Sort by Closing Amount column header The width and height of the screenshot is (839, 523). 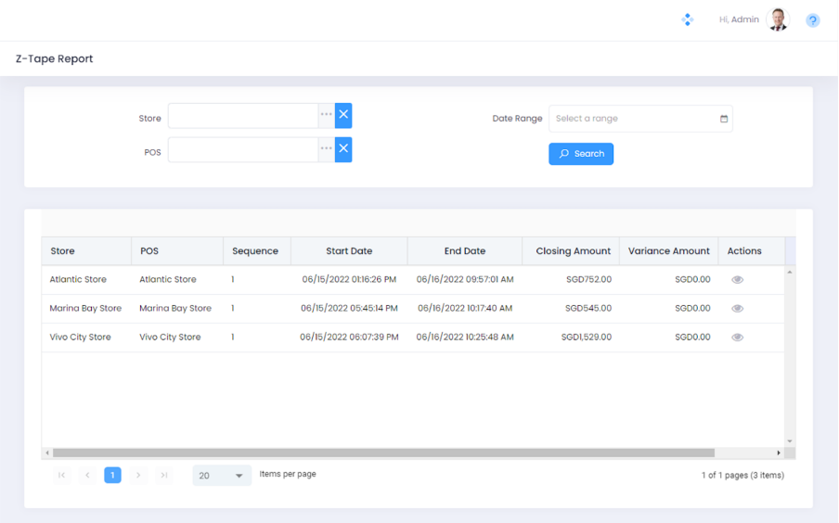tap(573, 251)
